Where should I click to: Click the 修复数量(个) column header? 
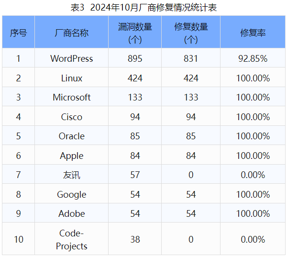click(191, 33)
